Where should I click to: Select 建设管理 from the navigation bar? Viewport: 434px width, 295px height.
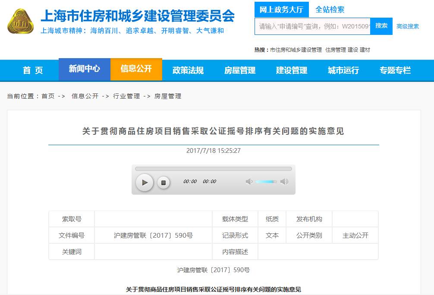coord(292,70)
